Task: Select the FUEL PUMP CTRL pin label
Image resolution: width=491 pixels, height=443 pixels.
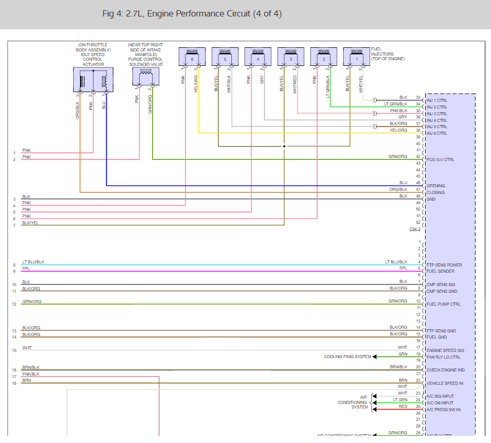Action: (444, 304)
